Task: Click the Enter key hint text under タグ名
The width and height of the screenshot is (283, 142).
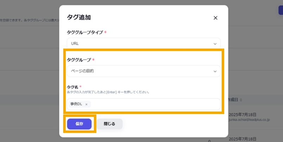Action: 108,92
